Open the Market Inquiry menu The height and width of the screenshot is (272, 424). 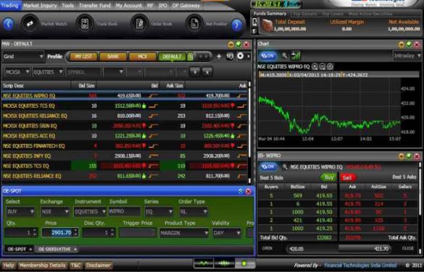click(40, 5)
